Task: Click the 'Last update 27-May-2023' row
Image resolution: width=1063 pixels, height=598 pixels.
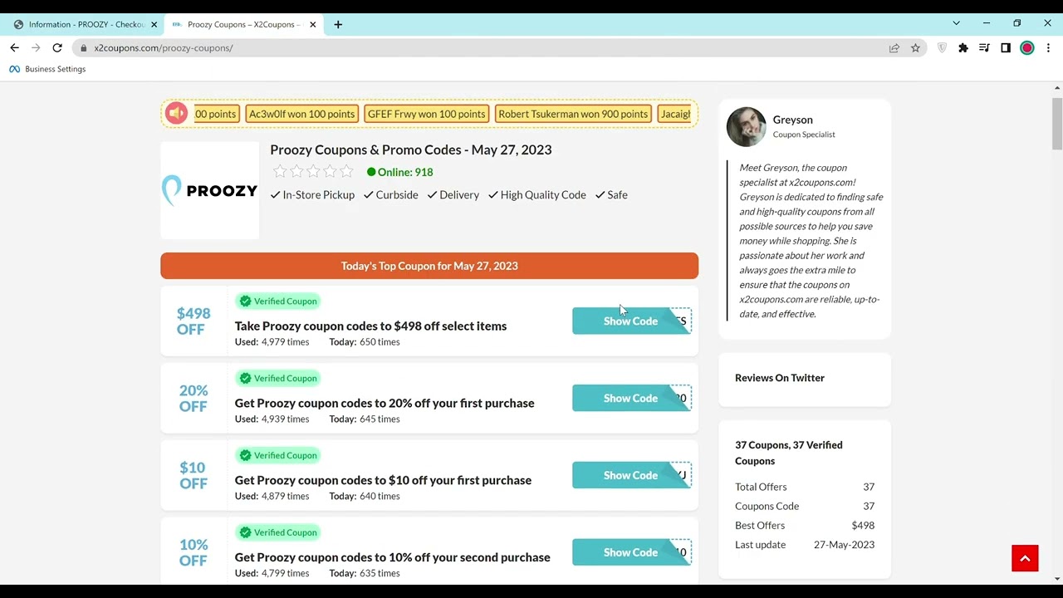Action: tap(805, 545)
